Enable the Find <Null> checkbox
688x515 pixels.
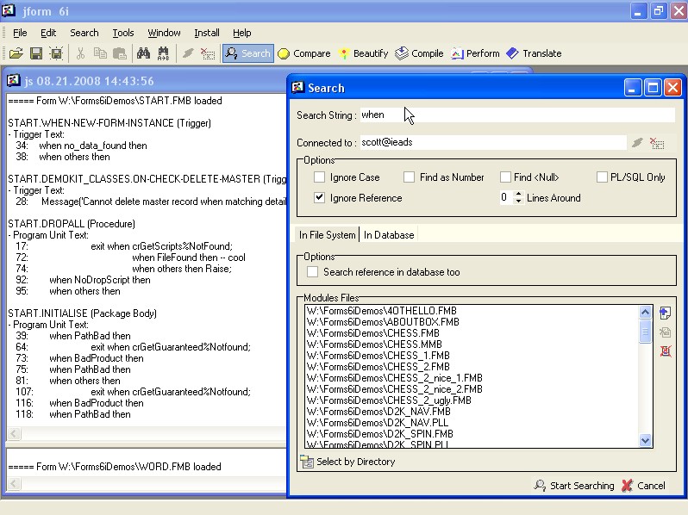[505, 177]
